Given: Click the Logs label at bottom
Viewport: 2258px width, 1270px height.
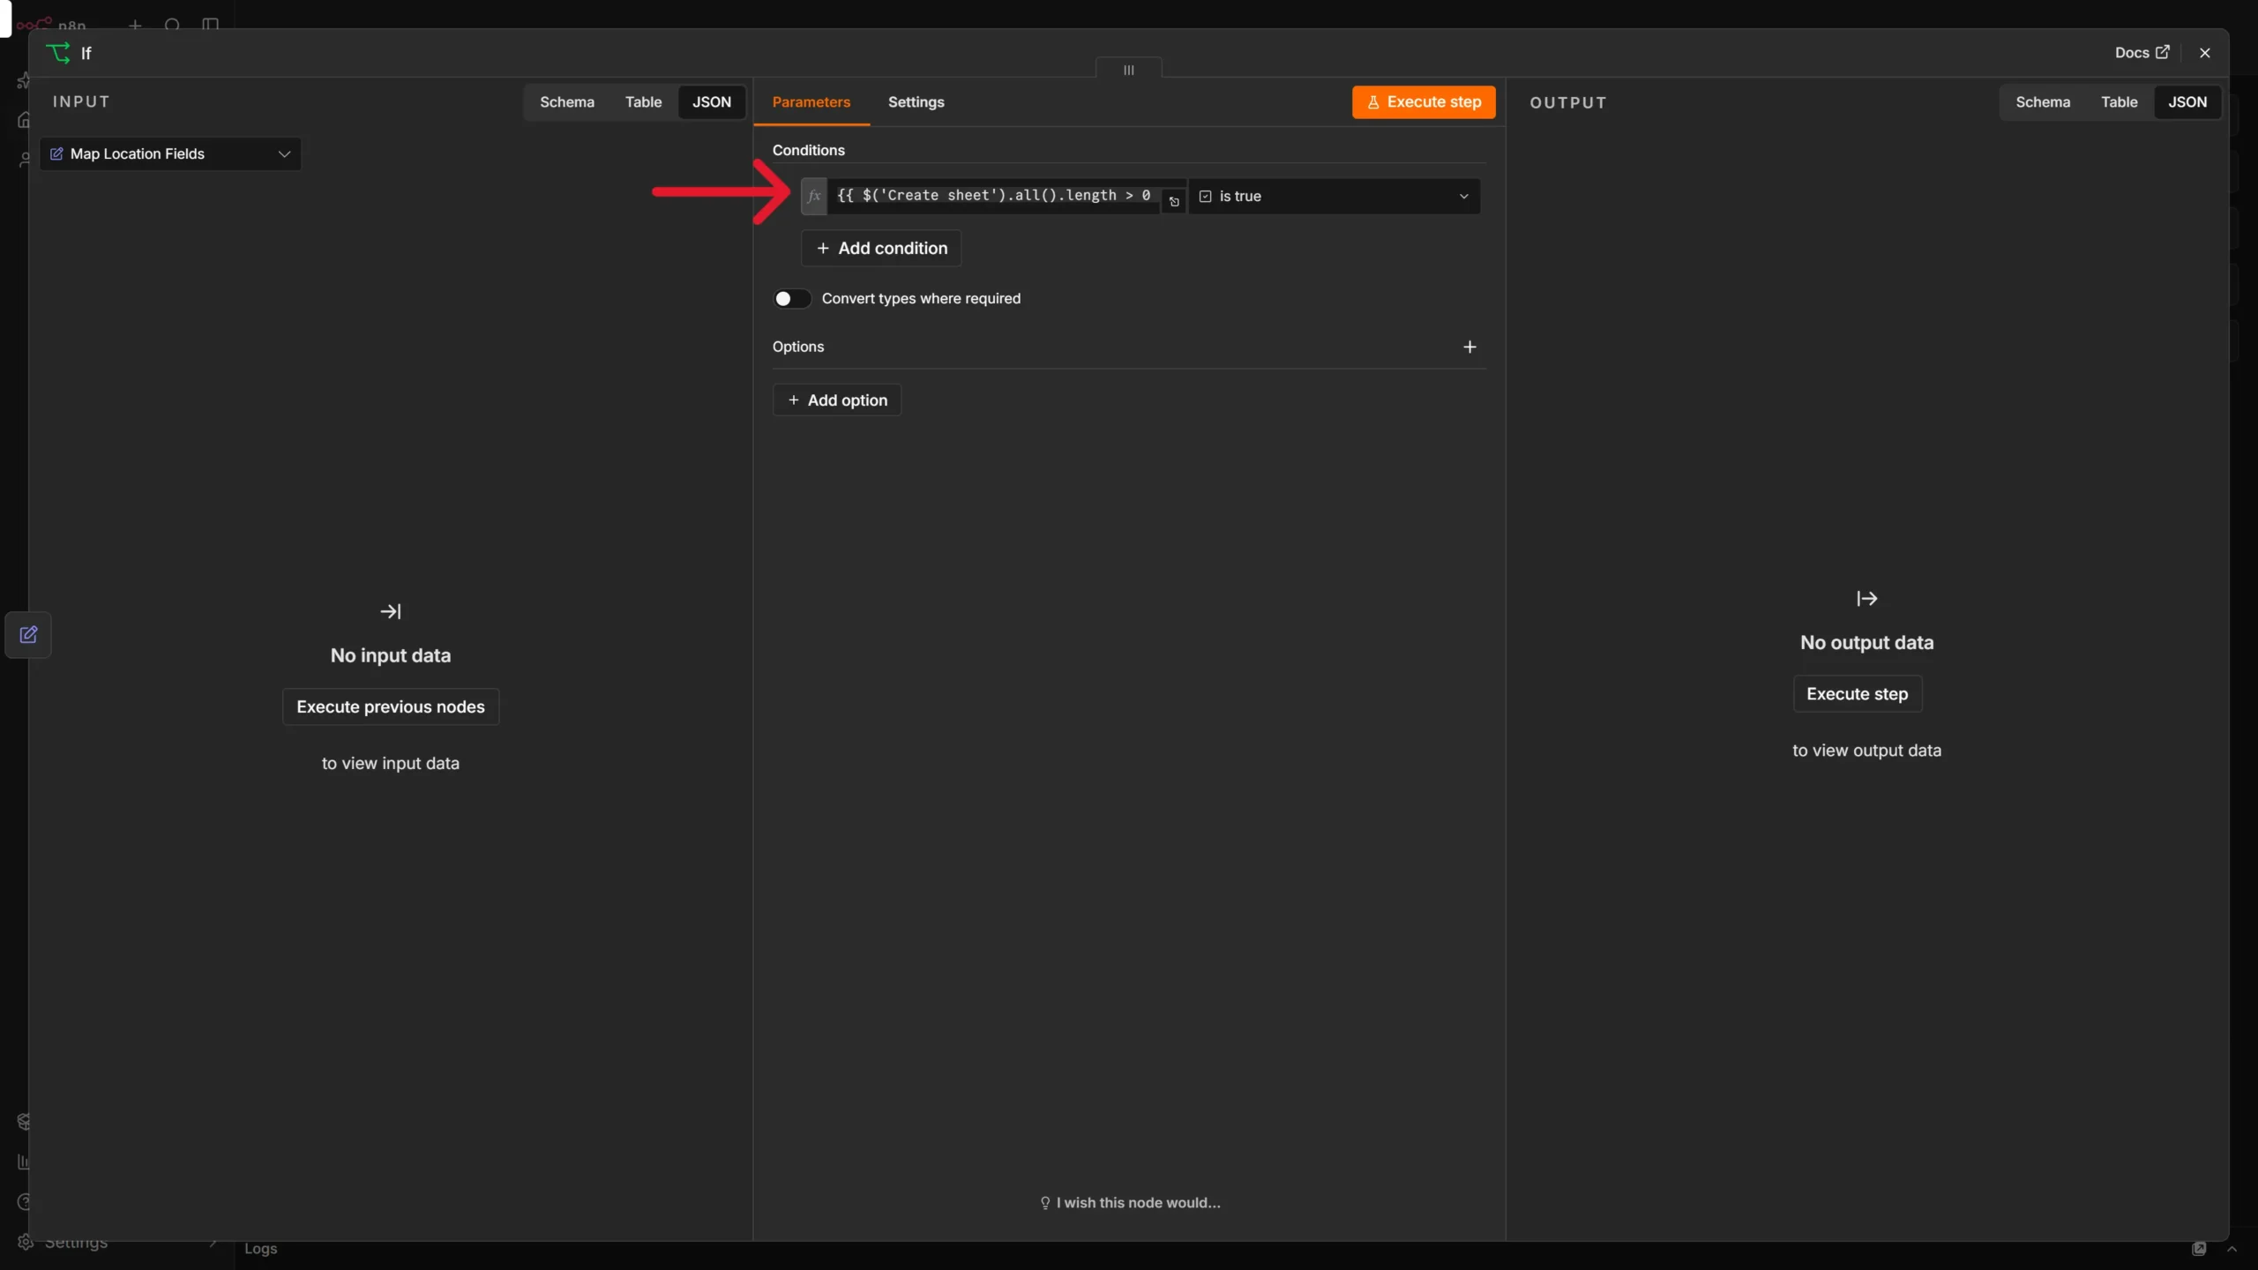Looking at the screenshot, I should point(260,1248).
